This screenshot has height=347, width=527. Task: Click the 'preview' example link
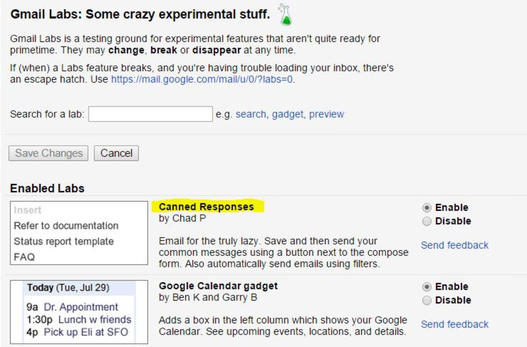coord(326,114)
